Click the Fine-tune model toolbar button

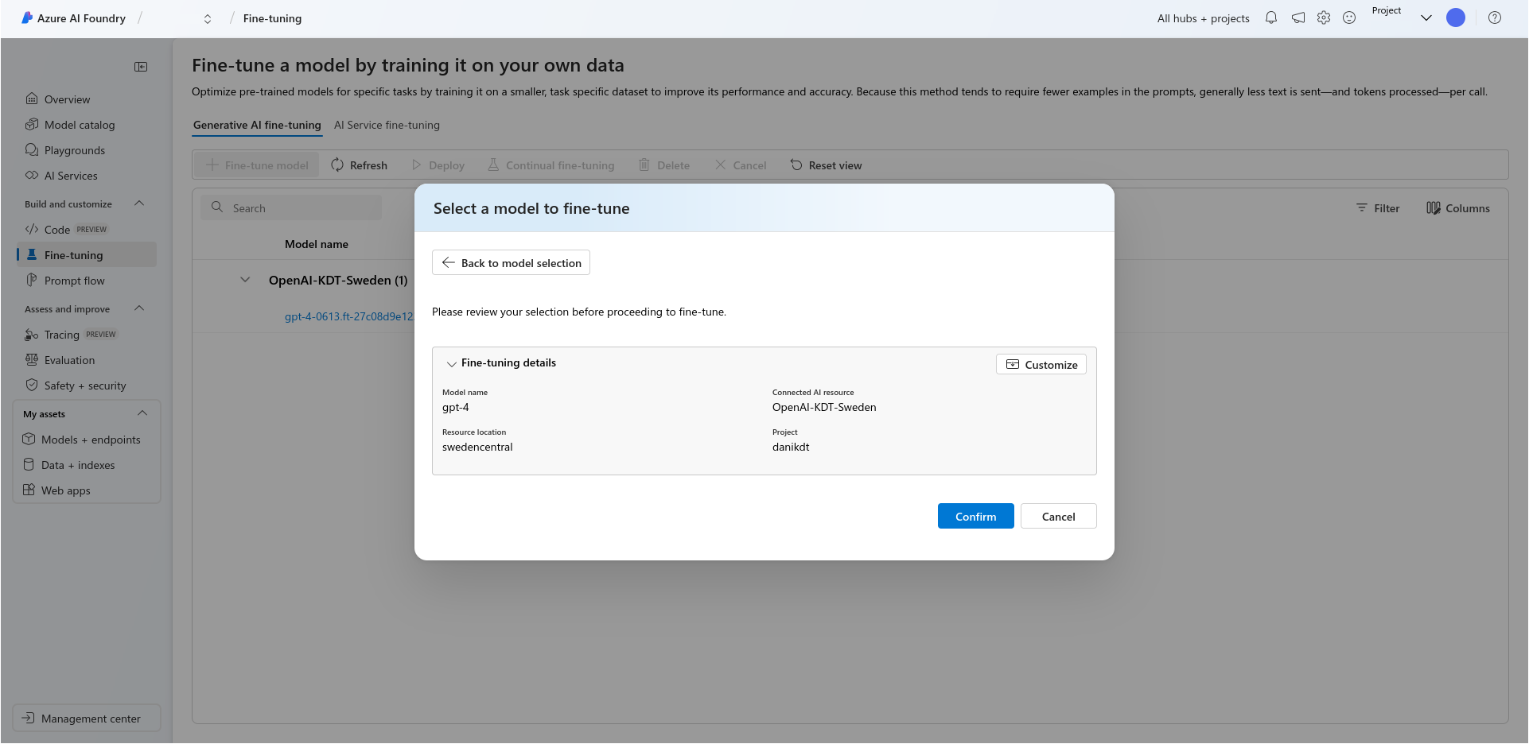pyautogui.click(x=257, y=165)
